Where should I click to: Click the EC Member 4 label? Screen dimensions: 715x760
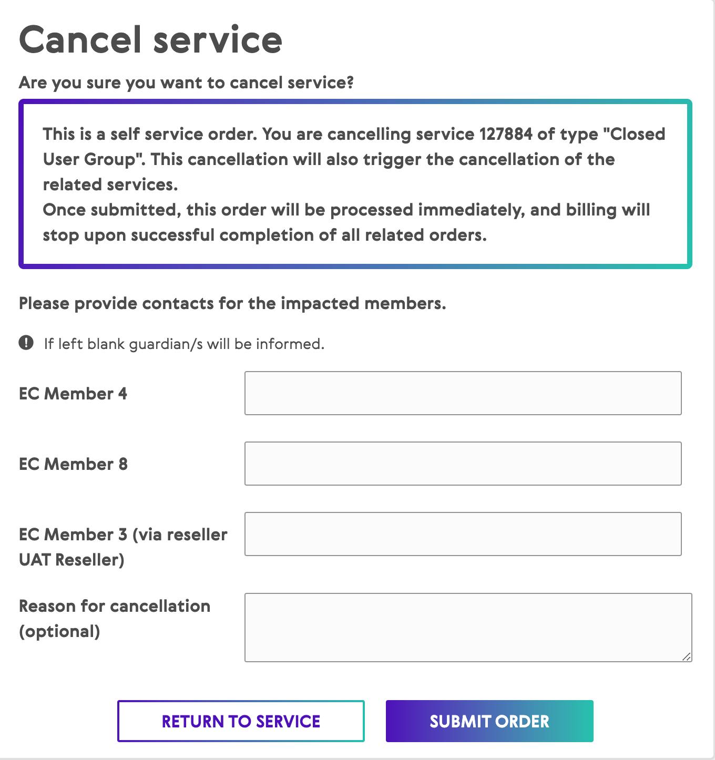[x=73, y=394]
